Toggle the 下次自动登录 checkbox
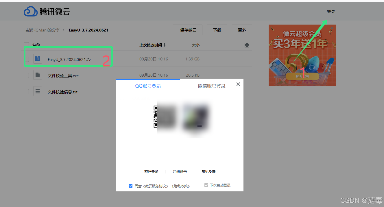Image resolution: width=384 pixels, height=207 pixels. [x=206, y=185]
